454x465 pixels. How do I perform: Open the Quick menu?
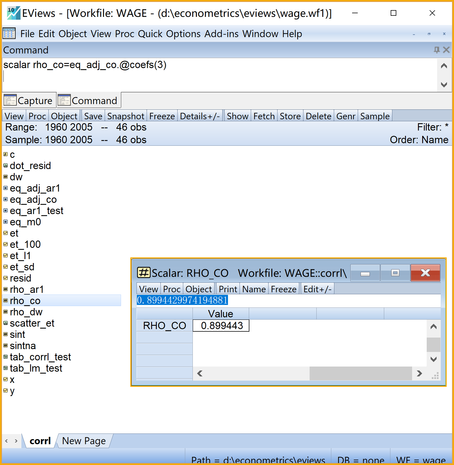150,34
